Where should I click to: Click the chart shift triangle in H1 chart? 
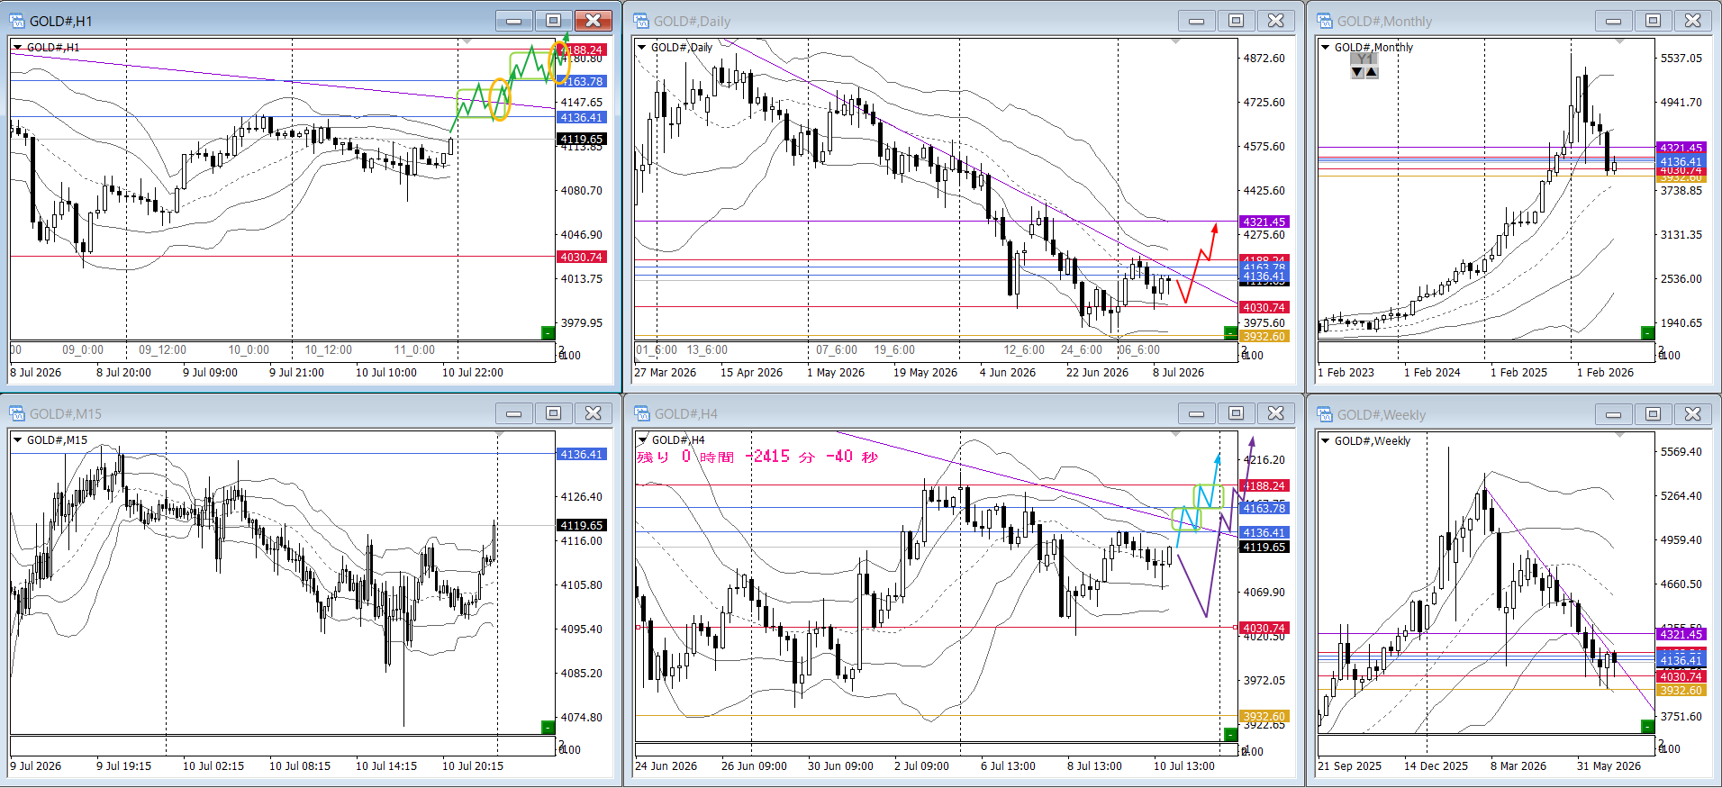[467, 42]
